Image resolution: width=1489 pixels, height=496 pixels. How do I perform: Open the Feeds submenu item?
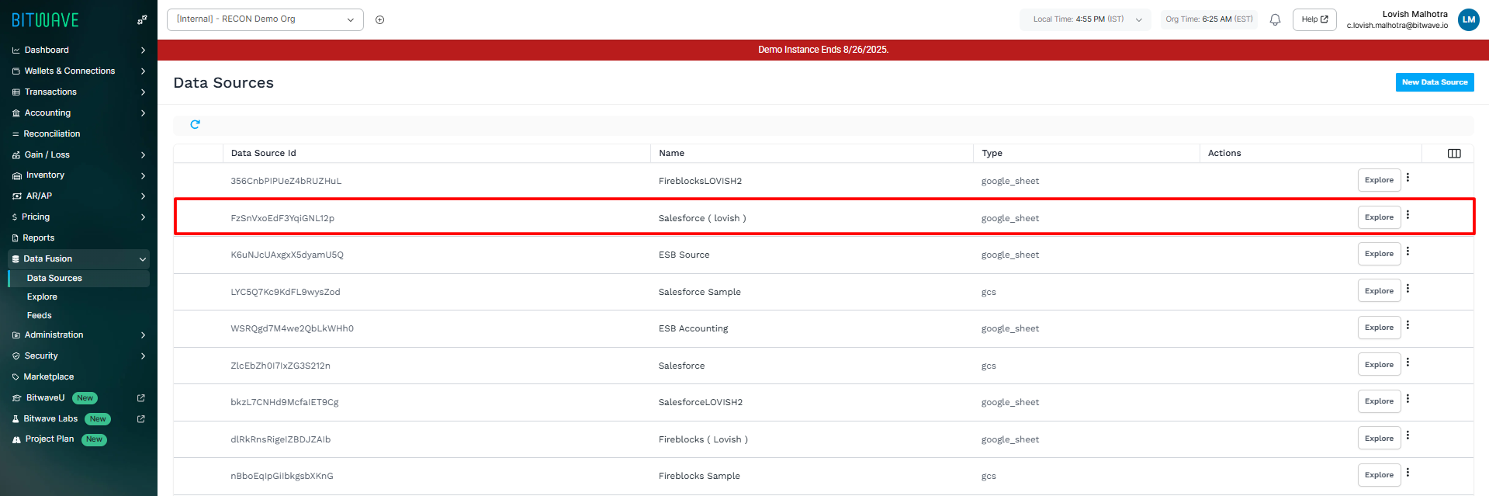point(39,316)
